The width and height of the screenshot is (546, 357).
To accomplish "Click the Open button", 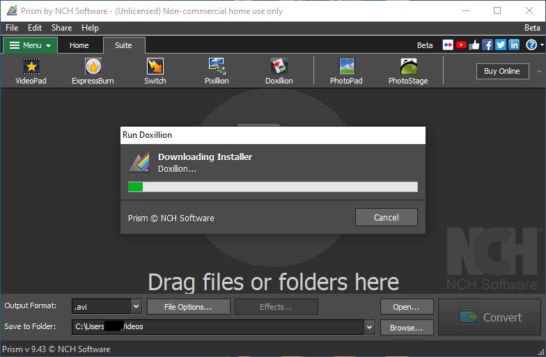I will click(x=407, y=306).
